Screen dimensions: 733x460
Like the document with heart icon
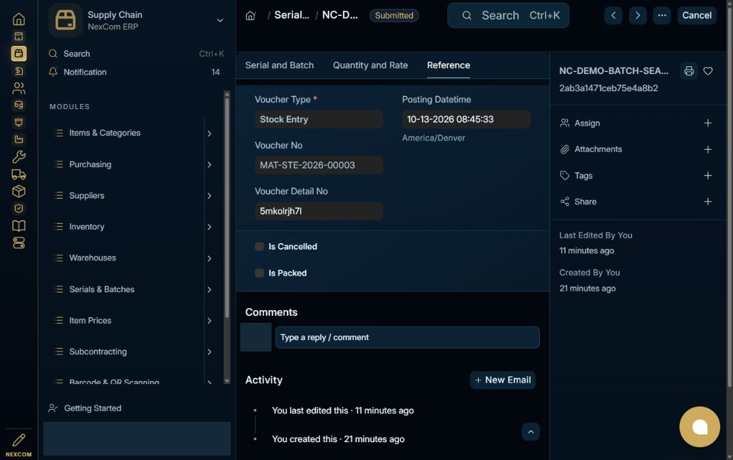point(708,71)
